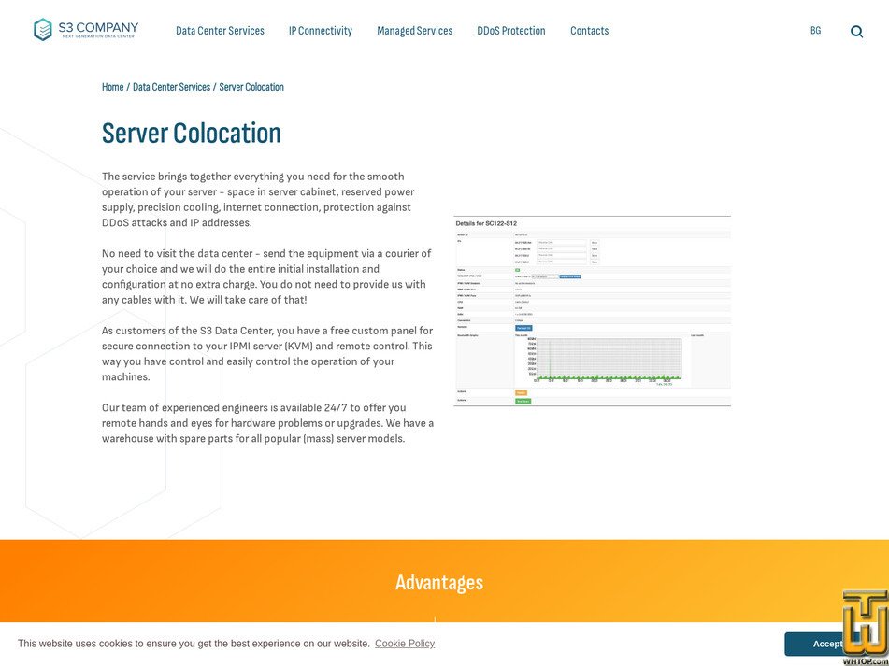889x666 pixels.
Task: Open Managed Services menu
Action: [x=414, y=31]
